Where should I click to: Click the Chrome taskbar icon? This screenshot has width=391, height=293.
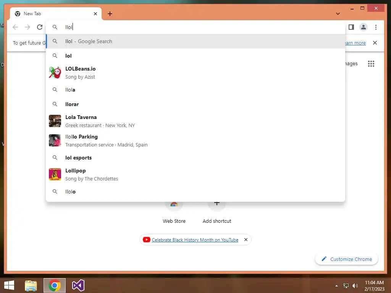point(55,285)
